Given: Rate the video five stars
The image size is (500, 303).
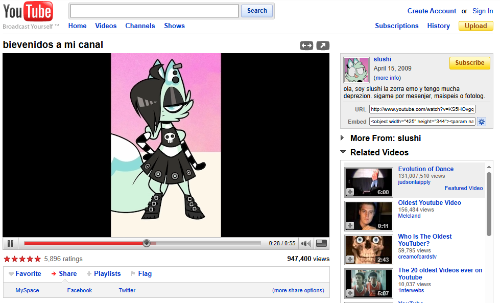Looking at the screenshot, I should point(37,259).
